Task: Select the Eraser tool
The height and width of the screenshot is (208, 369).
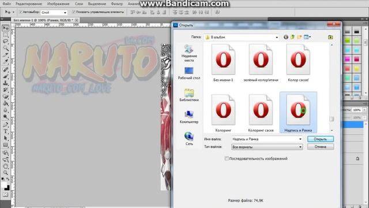Action: [x=5, y=96]
